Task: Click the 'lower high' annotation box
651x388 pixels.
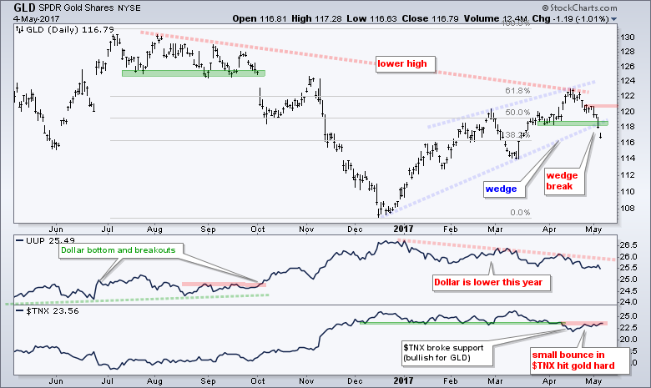Action: tap(405, 64)
